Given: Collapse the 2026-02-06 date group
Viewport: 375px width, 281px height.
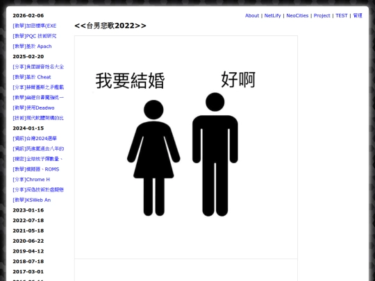Looking at the screenshot, I should point(28,15).
